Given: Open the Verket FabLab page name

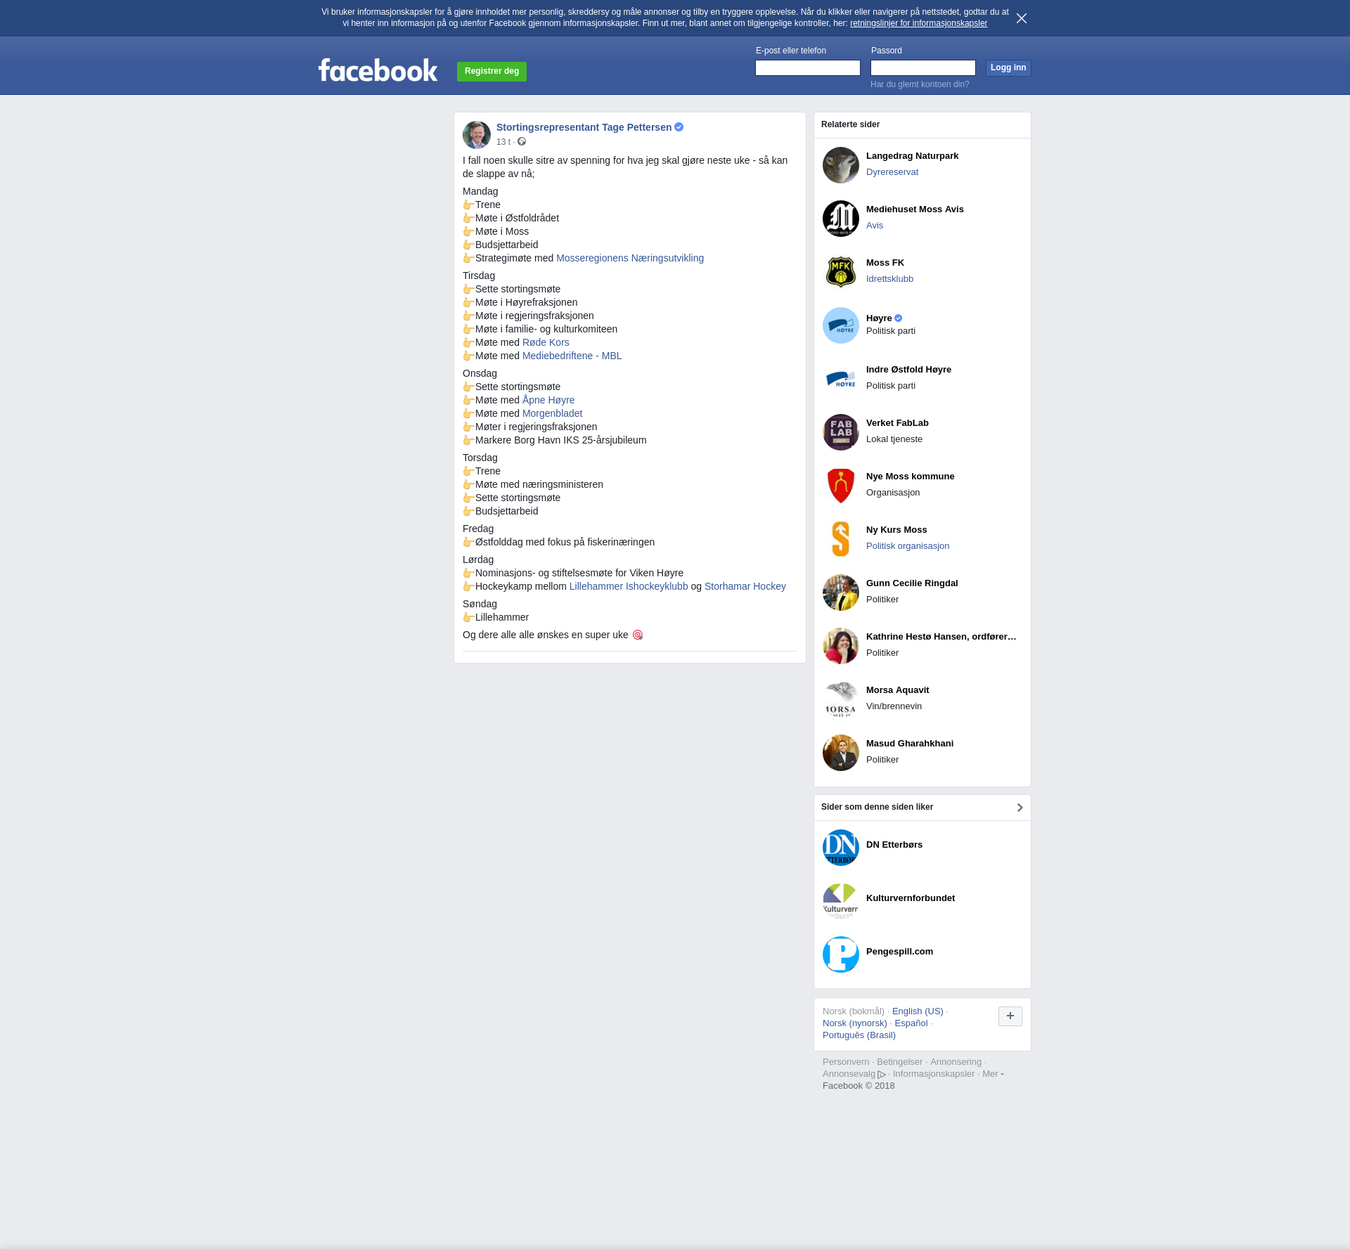Looking at the screenshot, I should [x=897, y=423].
